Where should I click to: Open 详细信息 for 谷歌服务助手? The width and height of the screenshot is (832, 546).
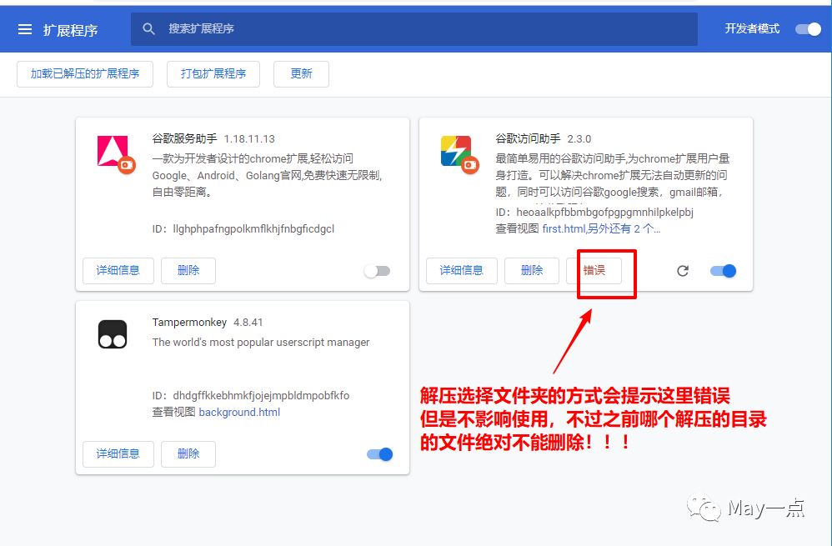[x=118, y=271]
